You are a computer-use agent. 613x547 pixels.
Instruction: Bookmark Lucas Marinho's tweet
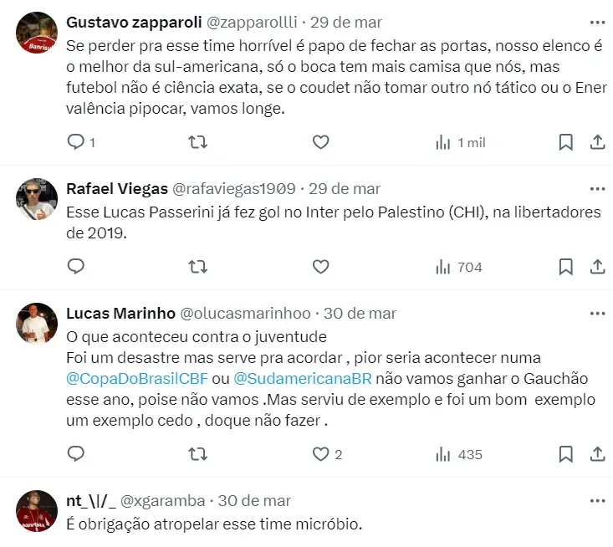[565, 454]
